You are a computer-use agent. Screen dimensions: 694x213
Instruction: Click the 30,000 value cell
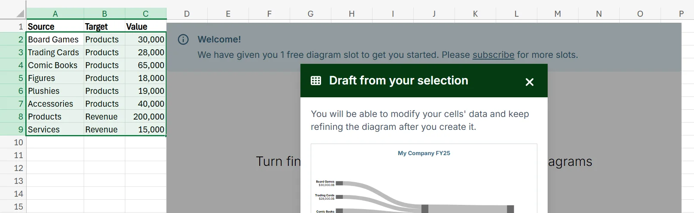(145, 39)
